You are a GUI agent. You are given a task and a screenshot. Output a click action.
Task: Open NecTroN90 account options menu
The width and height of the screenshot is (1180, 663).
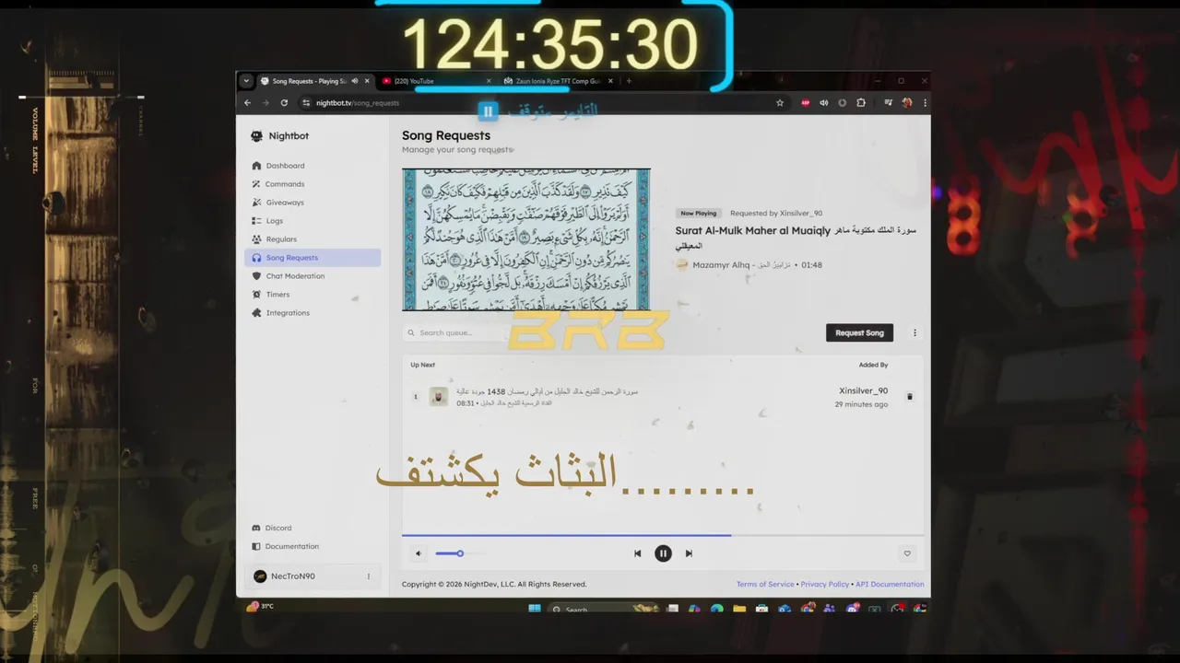click(368, 576)
